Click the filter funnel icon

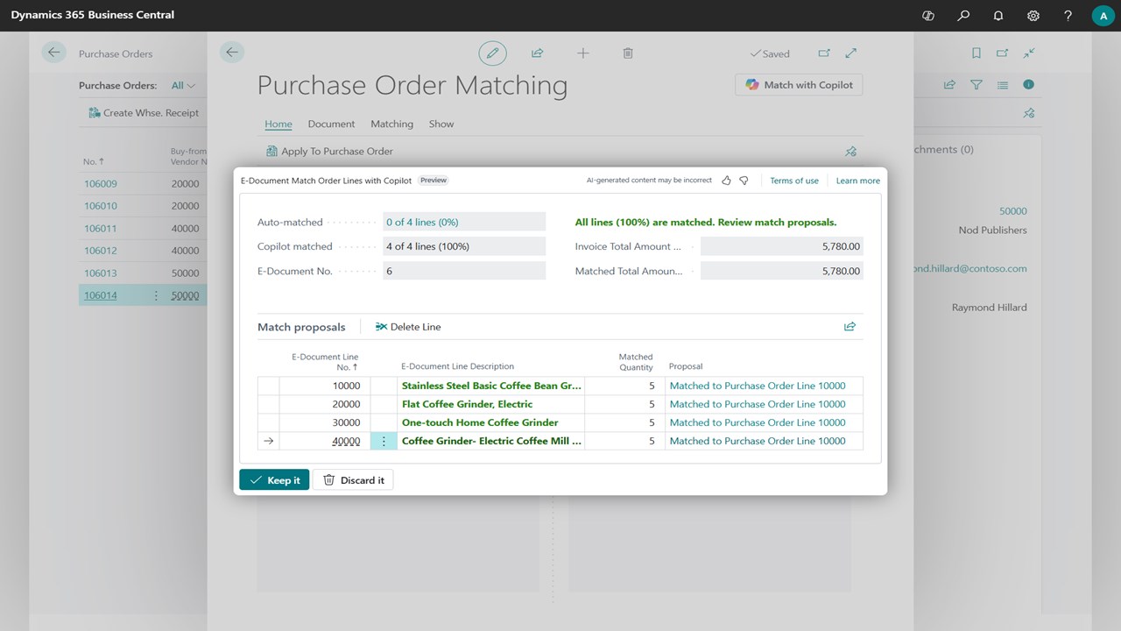click(x=976, y=85)
